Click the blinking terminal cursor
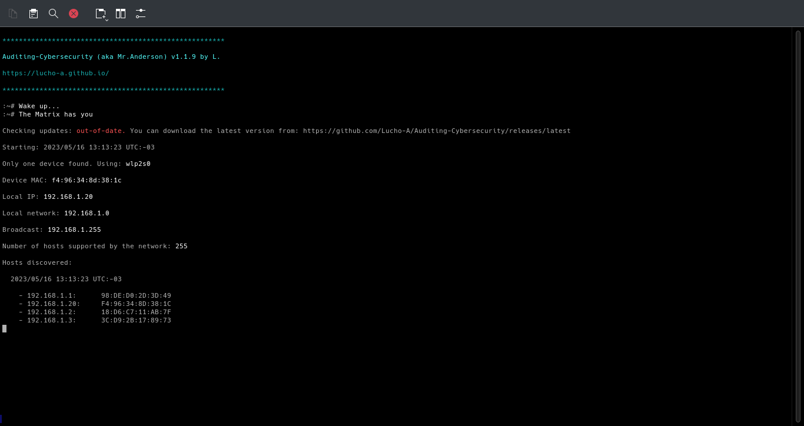The width and height of the screenshot is (804, 426). click(4, 328)
